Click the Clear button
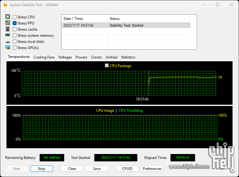The image size is (239, 177). coord(72,169)
